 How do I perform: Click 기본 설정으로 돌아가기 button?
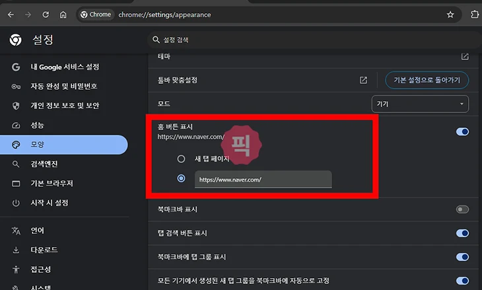coord(427,80)
